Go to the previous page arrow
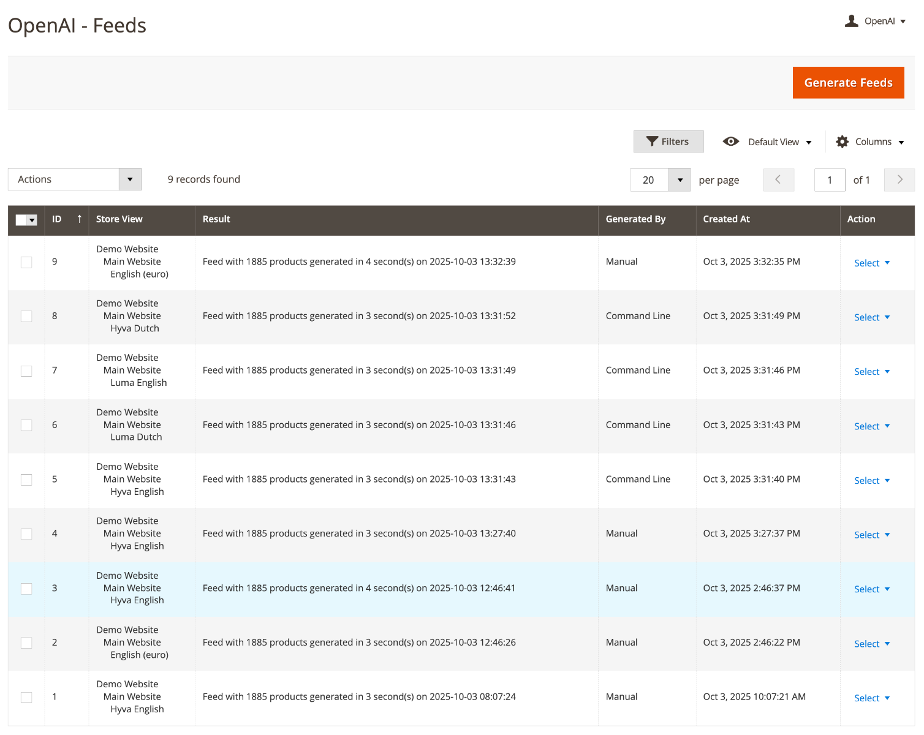The width and height of the screenshot is (924, 735). [x=778, y=179]
